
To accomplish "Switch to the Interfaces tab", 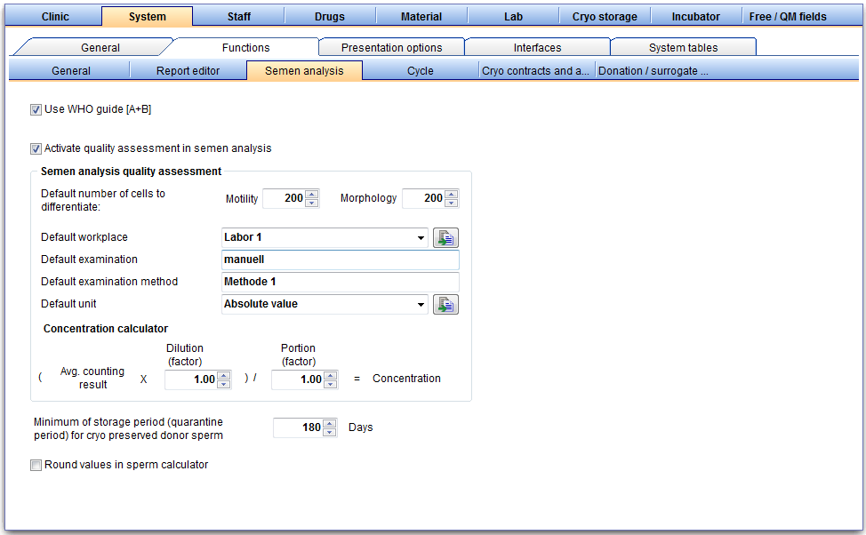I will pyautogui.click(x=537, y=47).
